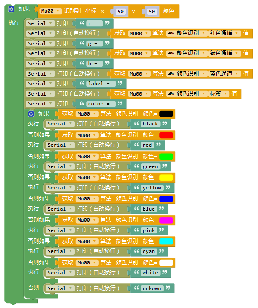Click the 'label =' text field
258x308 pixels.
pos(101,84)
